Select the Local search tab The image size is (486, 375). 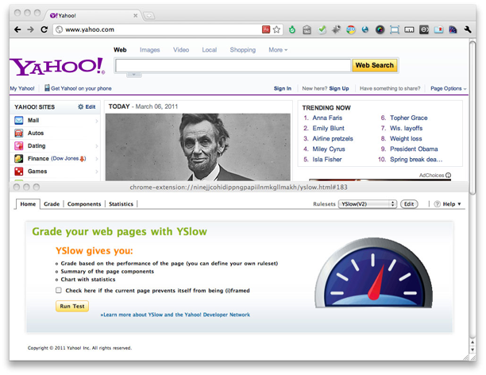[x=209, y=50]
